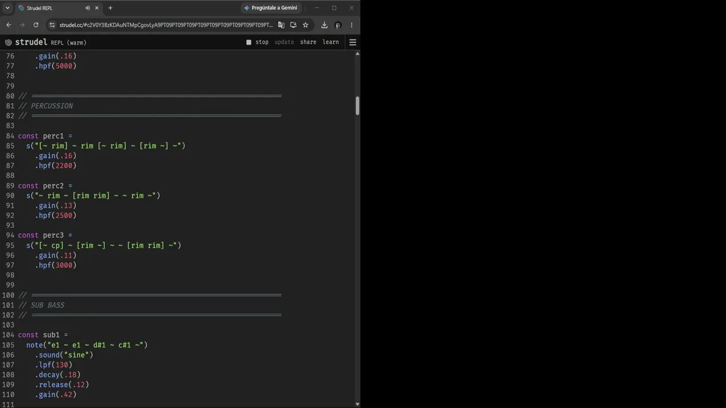Screen dimensions: 726x408
Task: Click '.release(.12)' on line 109
Action: click(62, 385)
